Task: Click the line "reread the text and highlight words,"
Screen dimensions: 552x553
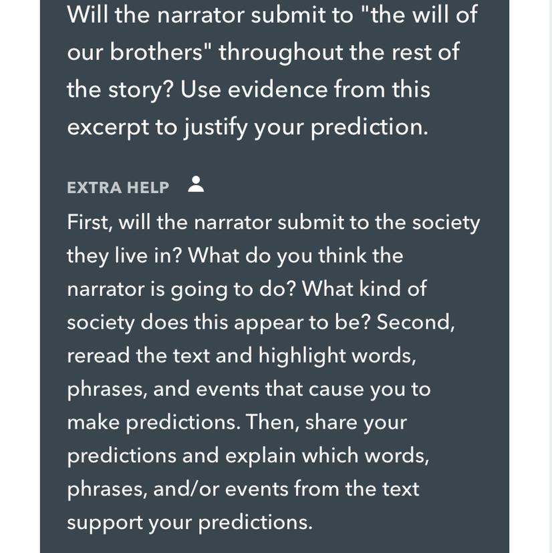Action: (x=242, y=356)
